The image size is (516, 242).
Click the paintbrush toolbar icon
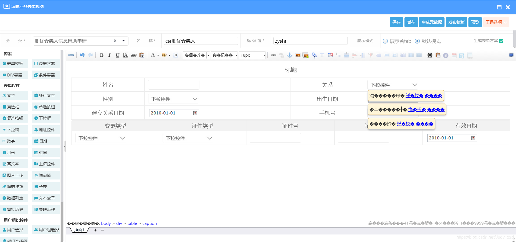pyautogui.click(x=314, y=55)
